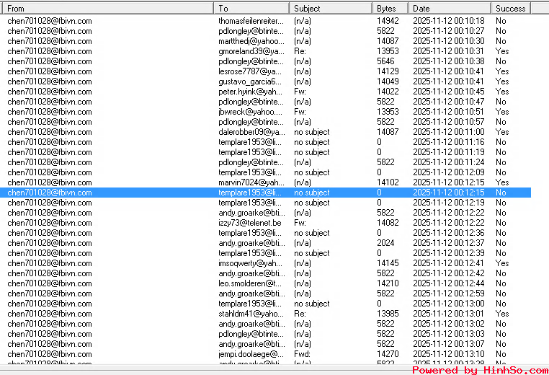Screen dimensions: 549x375
Task: Select the peter.hyink message row
Action: [x=251, y=92]
